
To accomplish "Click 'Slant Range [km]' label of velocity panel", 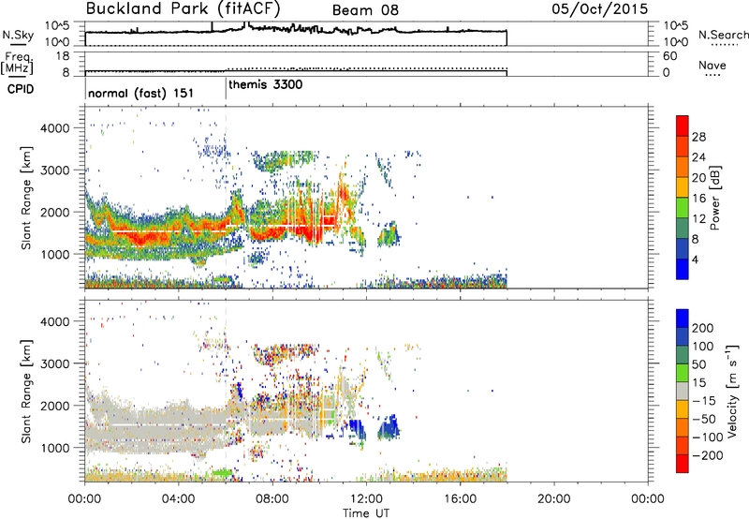I will (x=27, y=391).
